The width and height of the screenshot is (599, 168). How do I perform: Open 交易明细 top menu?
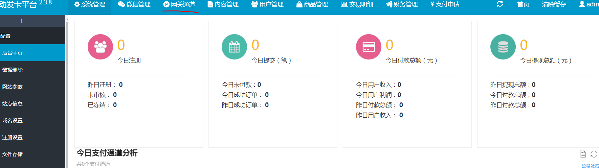click(x=357, y=4)
